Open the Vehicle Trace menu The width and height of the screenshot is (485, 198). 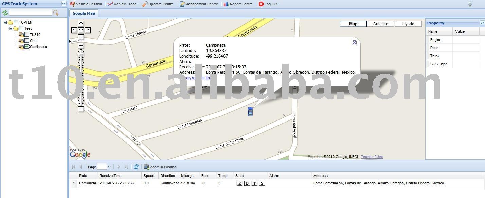click(122, 4)
